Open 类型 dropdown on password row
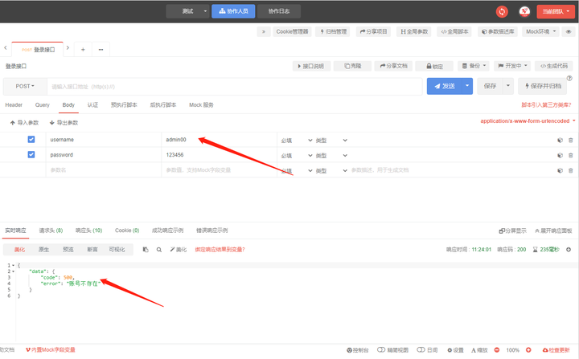 (x=331, y=155)
